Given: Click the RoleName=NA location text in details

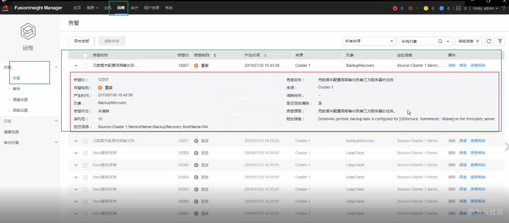Looking at the screenshot, I should pos(195,127).
